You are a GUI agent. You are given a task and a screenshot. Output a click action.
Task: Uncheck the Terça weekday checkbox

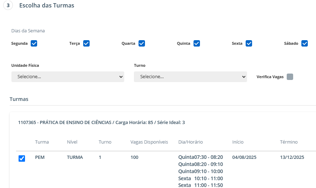coord(86,43)
